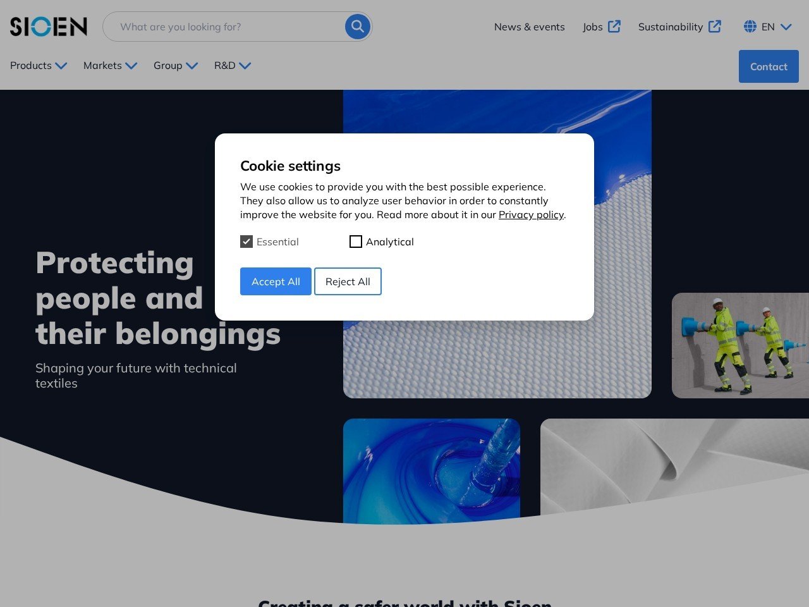Click the magnifier search button
The image size is (809, 607).
(x=357, y=27)
